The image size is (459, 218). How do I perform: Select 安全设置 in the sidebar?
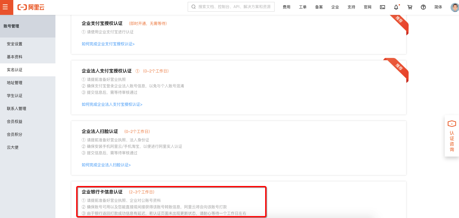tap(15, 44)
